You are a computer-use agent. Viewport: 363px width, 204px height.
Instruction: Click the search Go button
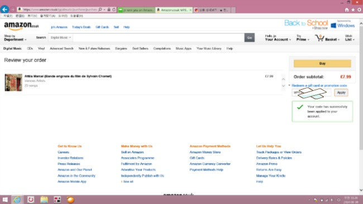pyautogui.click(x=249, y=38)
